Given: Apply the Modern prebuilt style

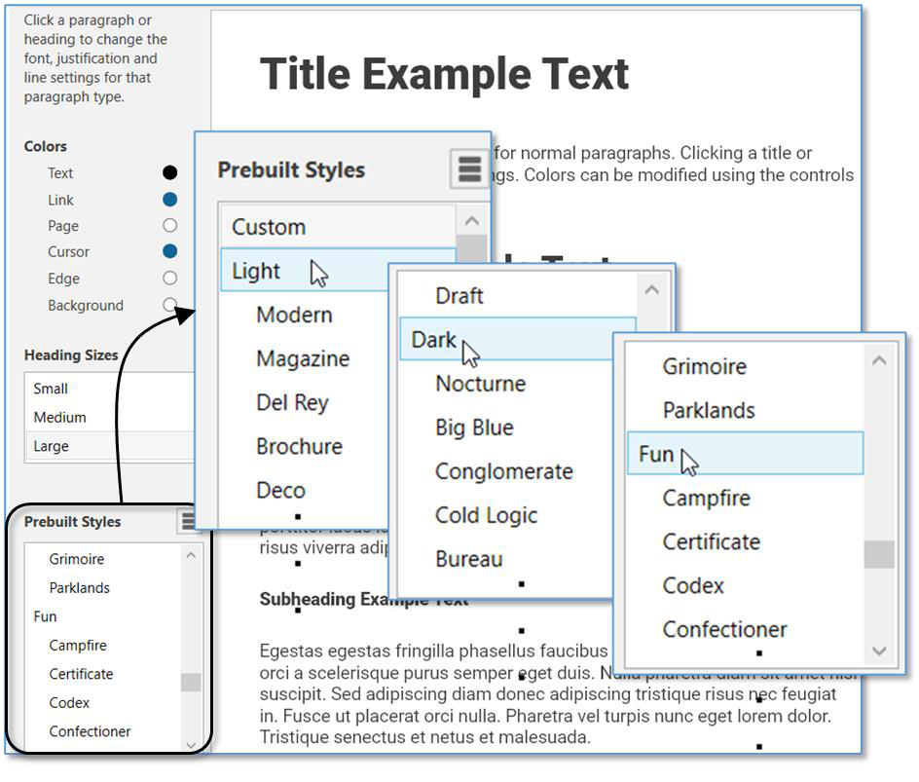Looking at the screenshot, I should (294, 316).
